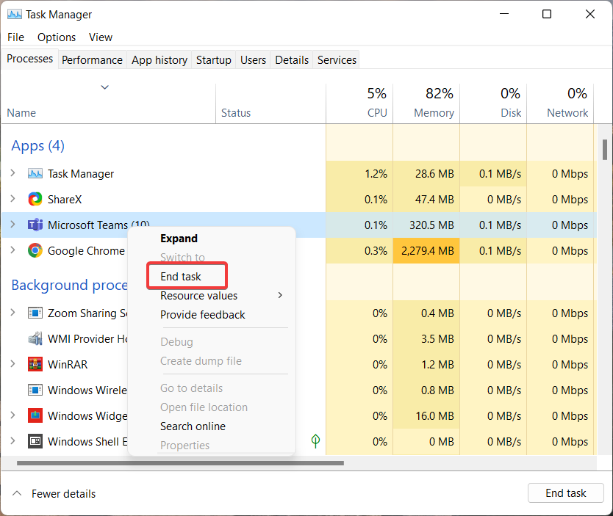Click Windows Widgets' 16.0 MB memory cell
Screen dimensions: 613x516
point(426,415)
